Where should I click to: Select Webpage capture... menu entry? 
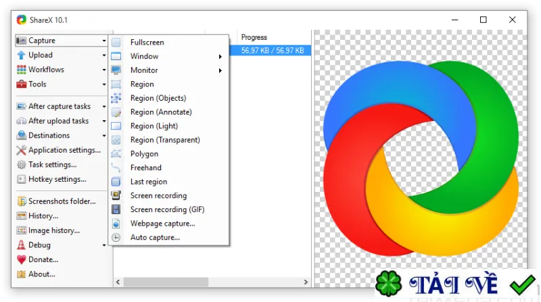point(168,224)
